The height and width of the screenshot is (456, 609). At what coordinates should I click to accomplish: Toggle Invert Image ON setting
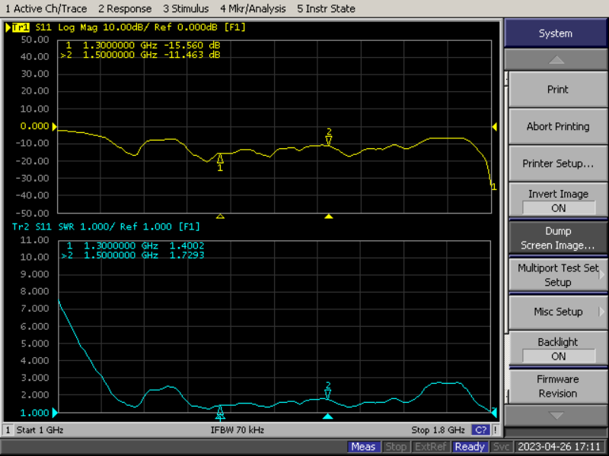click(x=558, y=201)
